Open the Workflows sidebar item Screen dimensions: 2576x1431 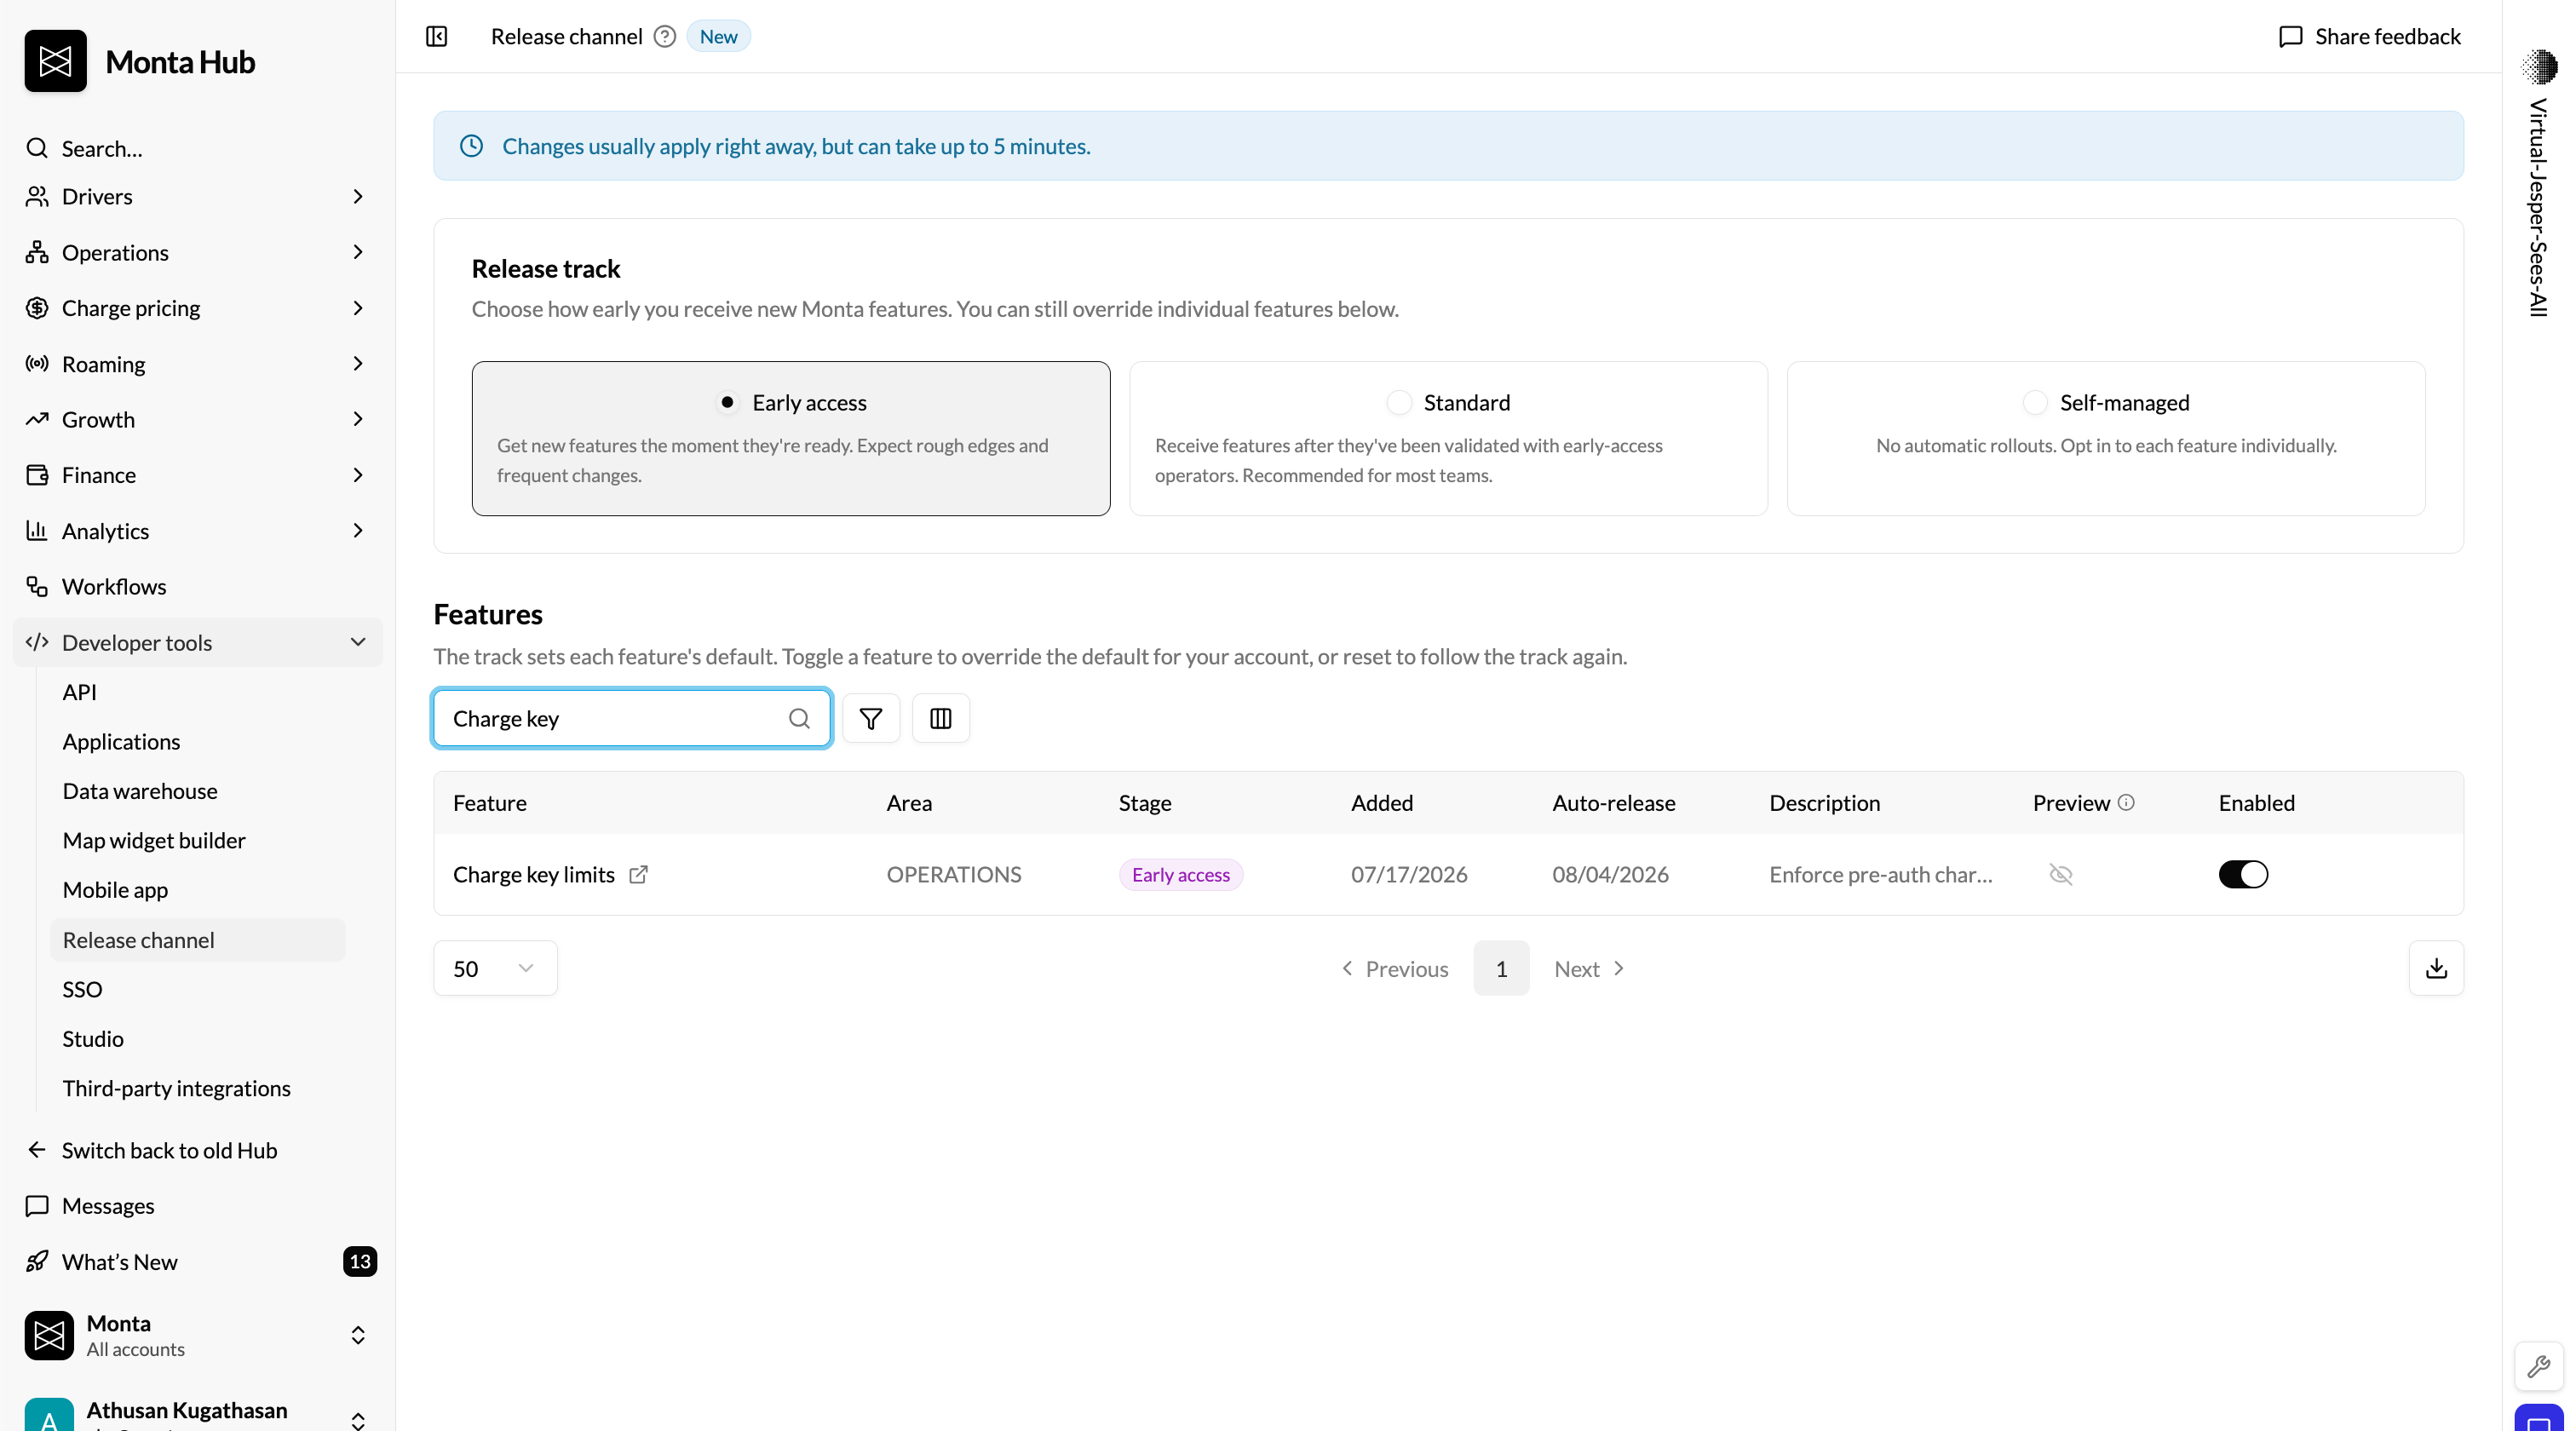tap(197, 586)
